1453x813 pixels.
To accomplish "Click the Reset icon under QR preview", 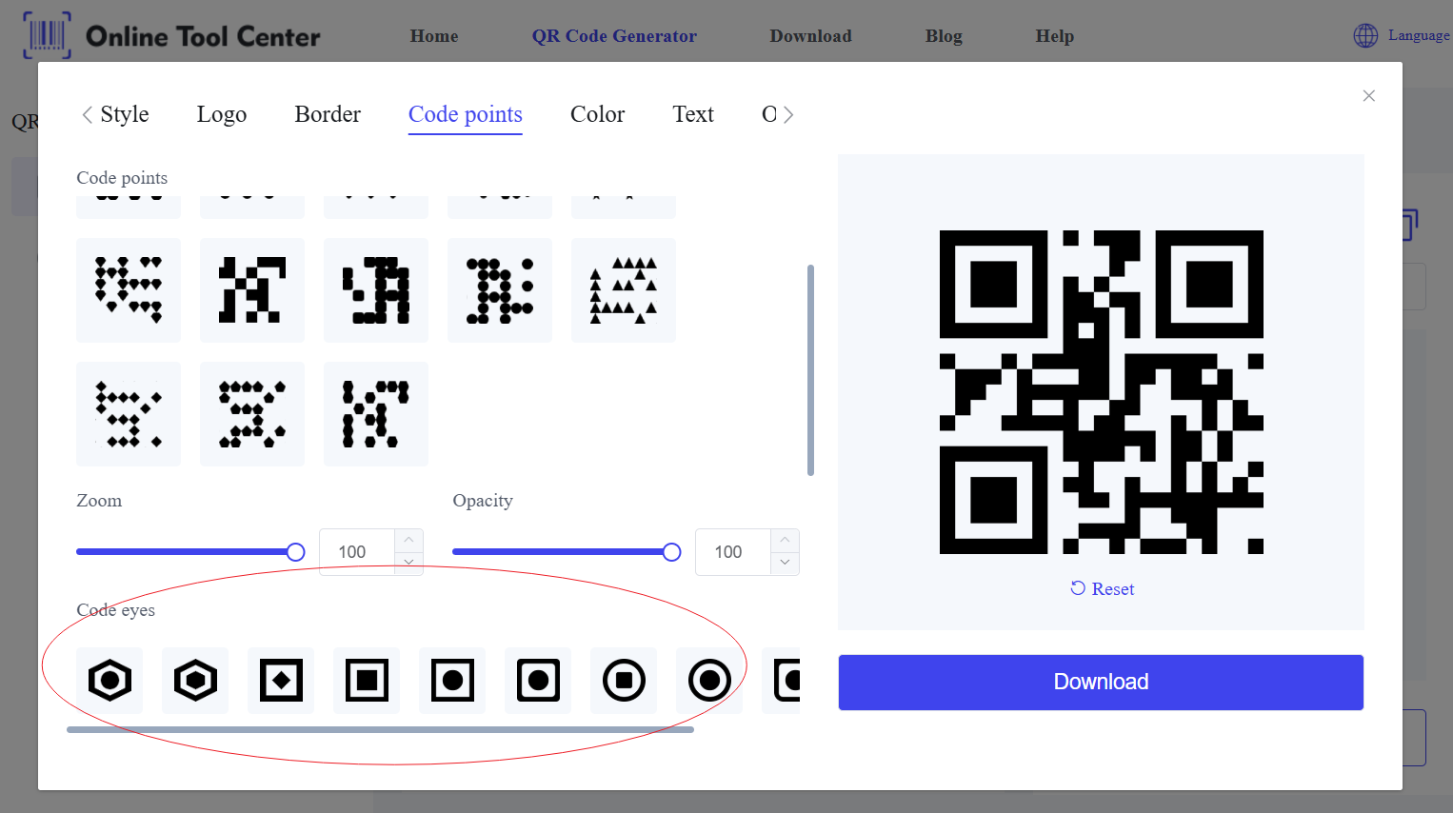I will [x=1078, y=588].
